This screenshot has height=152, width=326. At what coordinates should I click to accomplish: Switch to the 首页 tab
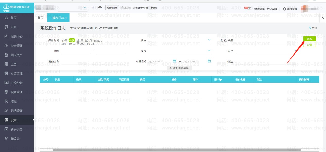coord(40,18)
